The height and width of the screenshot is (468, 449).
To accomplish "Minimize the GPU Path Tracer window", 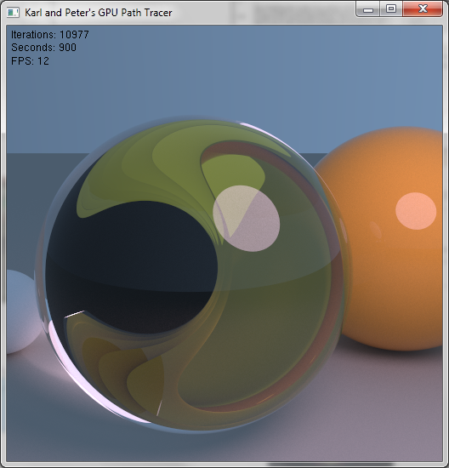I will 368,9.
